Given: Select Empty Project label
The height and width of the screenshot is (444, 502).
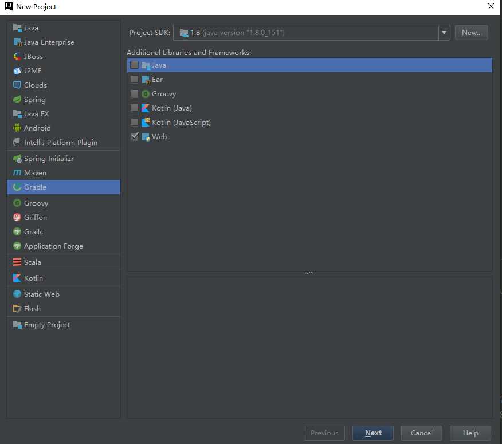Looking at the screenshot, I should [47, 325].
